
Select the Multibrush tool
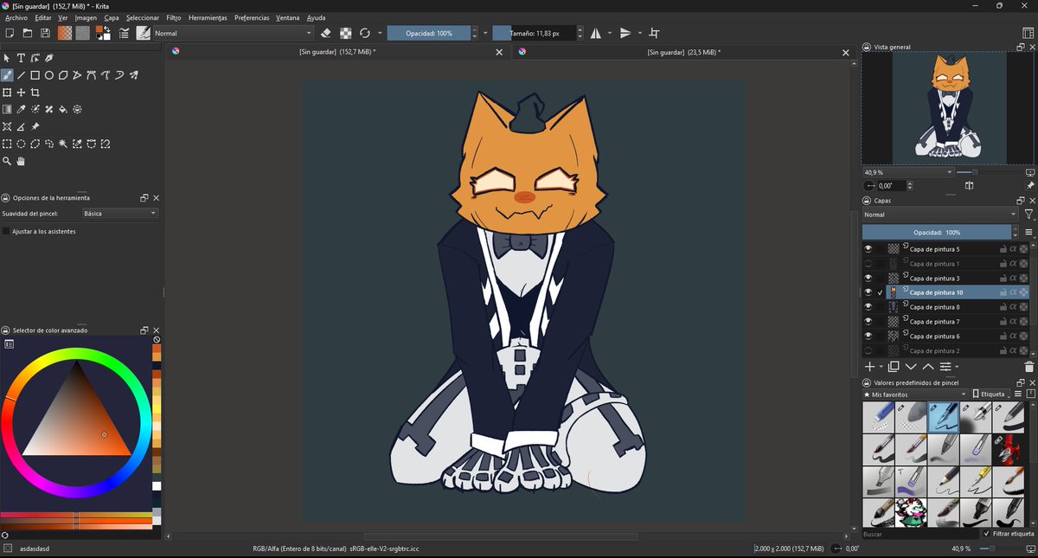point(133,75)
